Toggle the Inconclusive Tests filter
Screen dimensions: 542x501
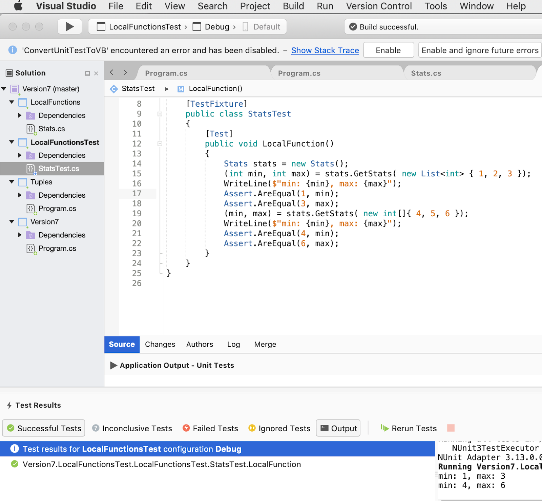tap(132, 428)
